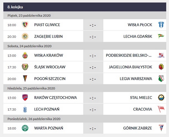This screenshot has width=169, height=137.
Task: Click the Raków Częstochowa club crest
Action: (x=25, y=98)
